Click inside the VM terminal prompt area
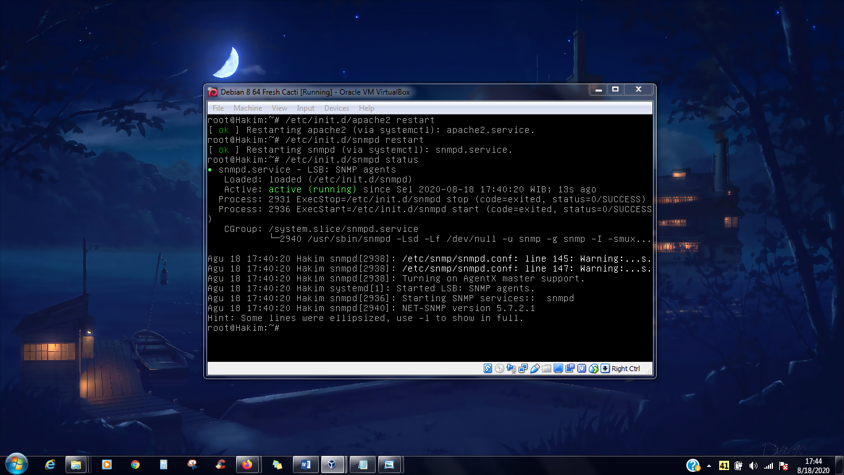 pyautogui.click(x=429, y=328)
